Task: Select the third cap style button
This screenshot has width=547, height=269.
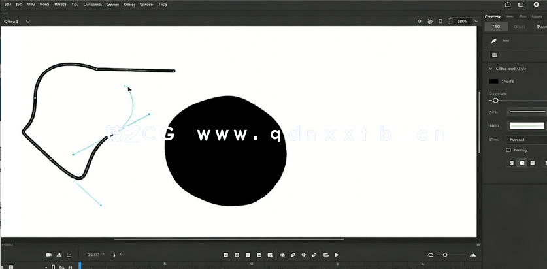Action: 533,163
